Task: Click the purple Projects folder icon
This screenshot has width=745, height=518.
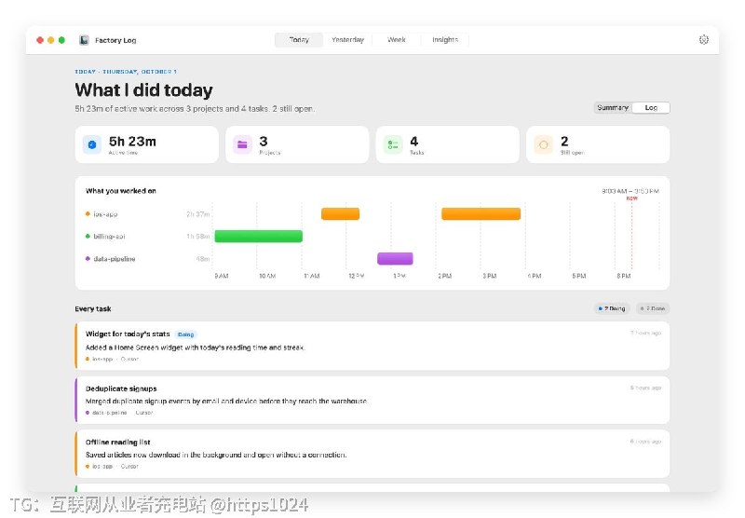Action: pyautogui.click(x=242, y=144)
